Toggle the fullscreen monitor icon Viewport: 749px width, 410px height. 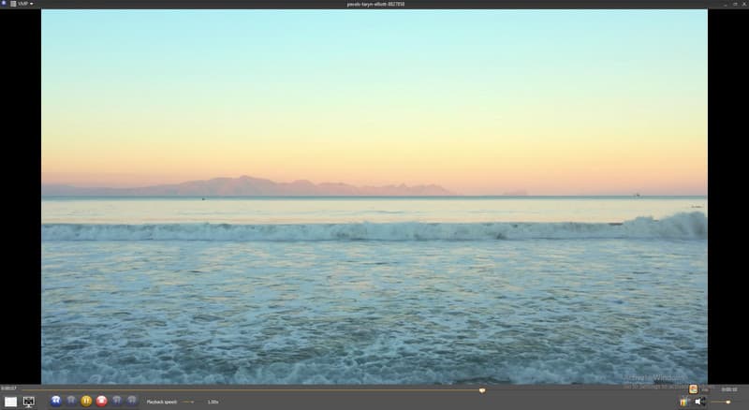pos(29,402)
